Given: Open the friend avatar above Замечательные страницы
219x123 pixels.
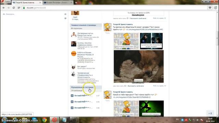Looking at the screenshot, I should pos(75,13).
